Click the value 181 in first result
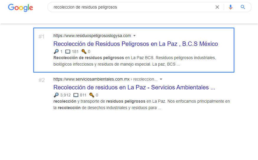Screen dimensions: 258x160 (75, 52)
